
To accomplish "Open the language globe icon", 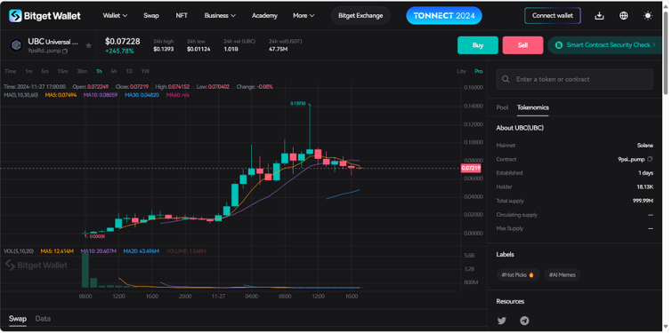I will (624, 16).
